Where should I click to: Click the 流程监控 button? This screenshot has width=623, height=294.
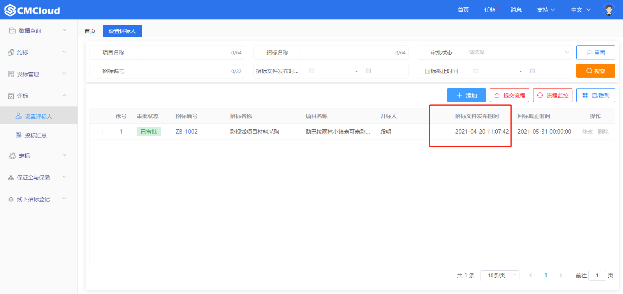(553, 95)
